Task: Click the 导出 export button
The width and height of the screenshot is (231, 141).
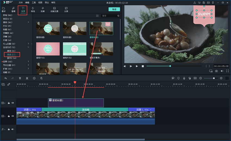Action: [114, 9]
